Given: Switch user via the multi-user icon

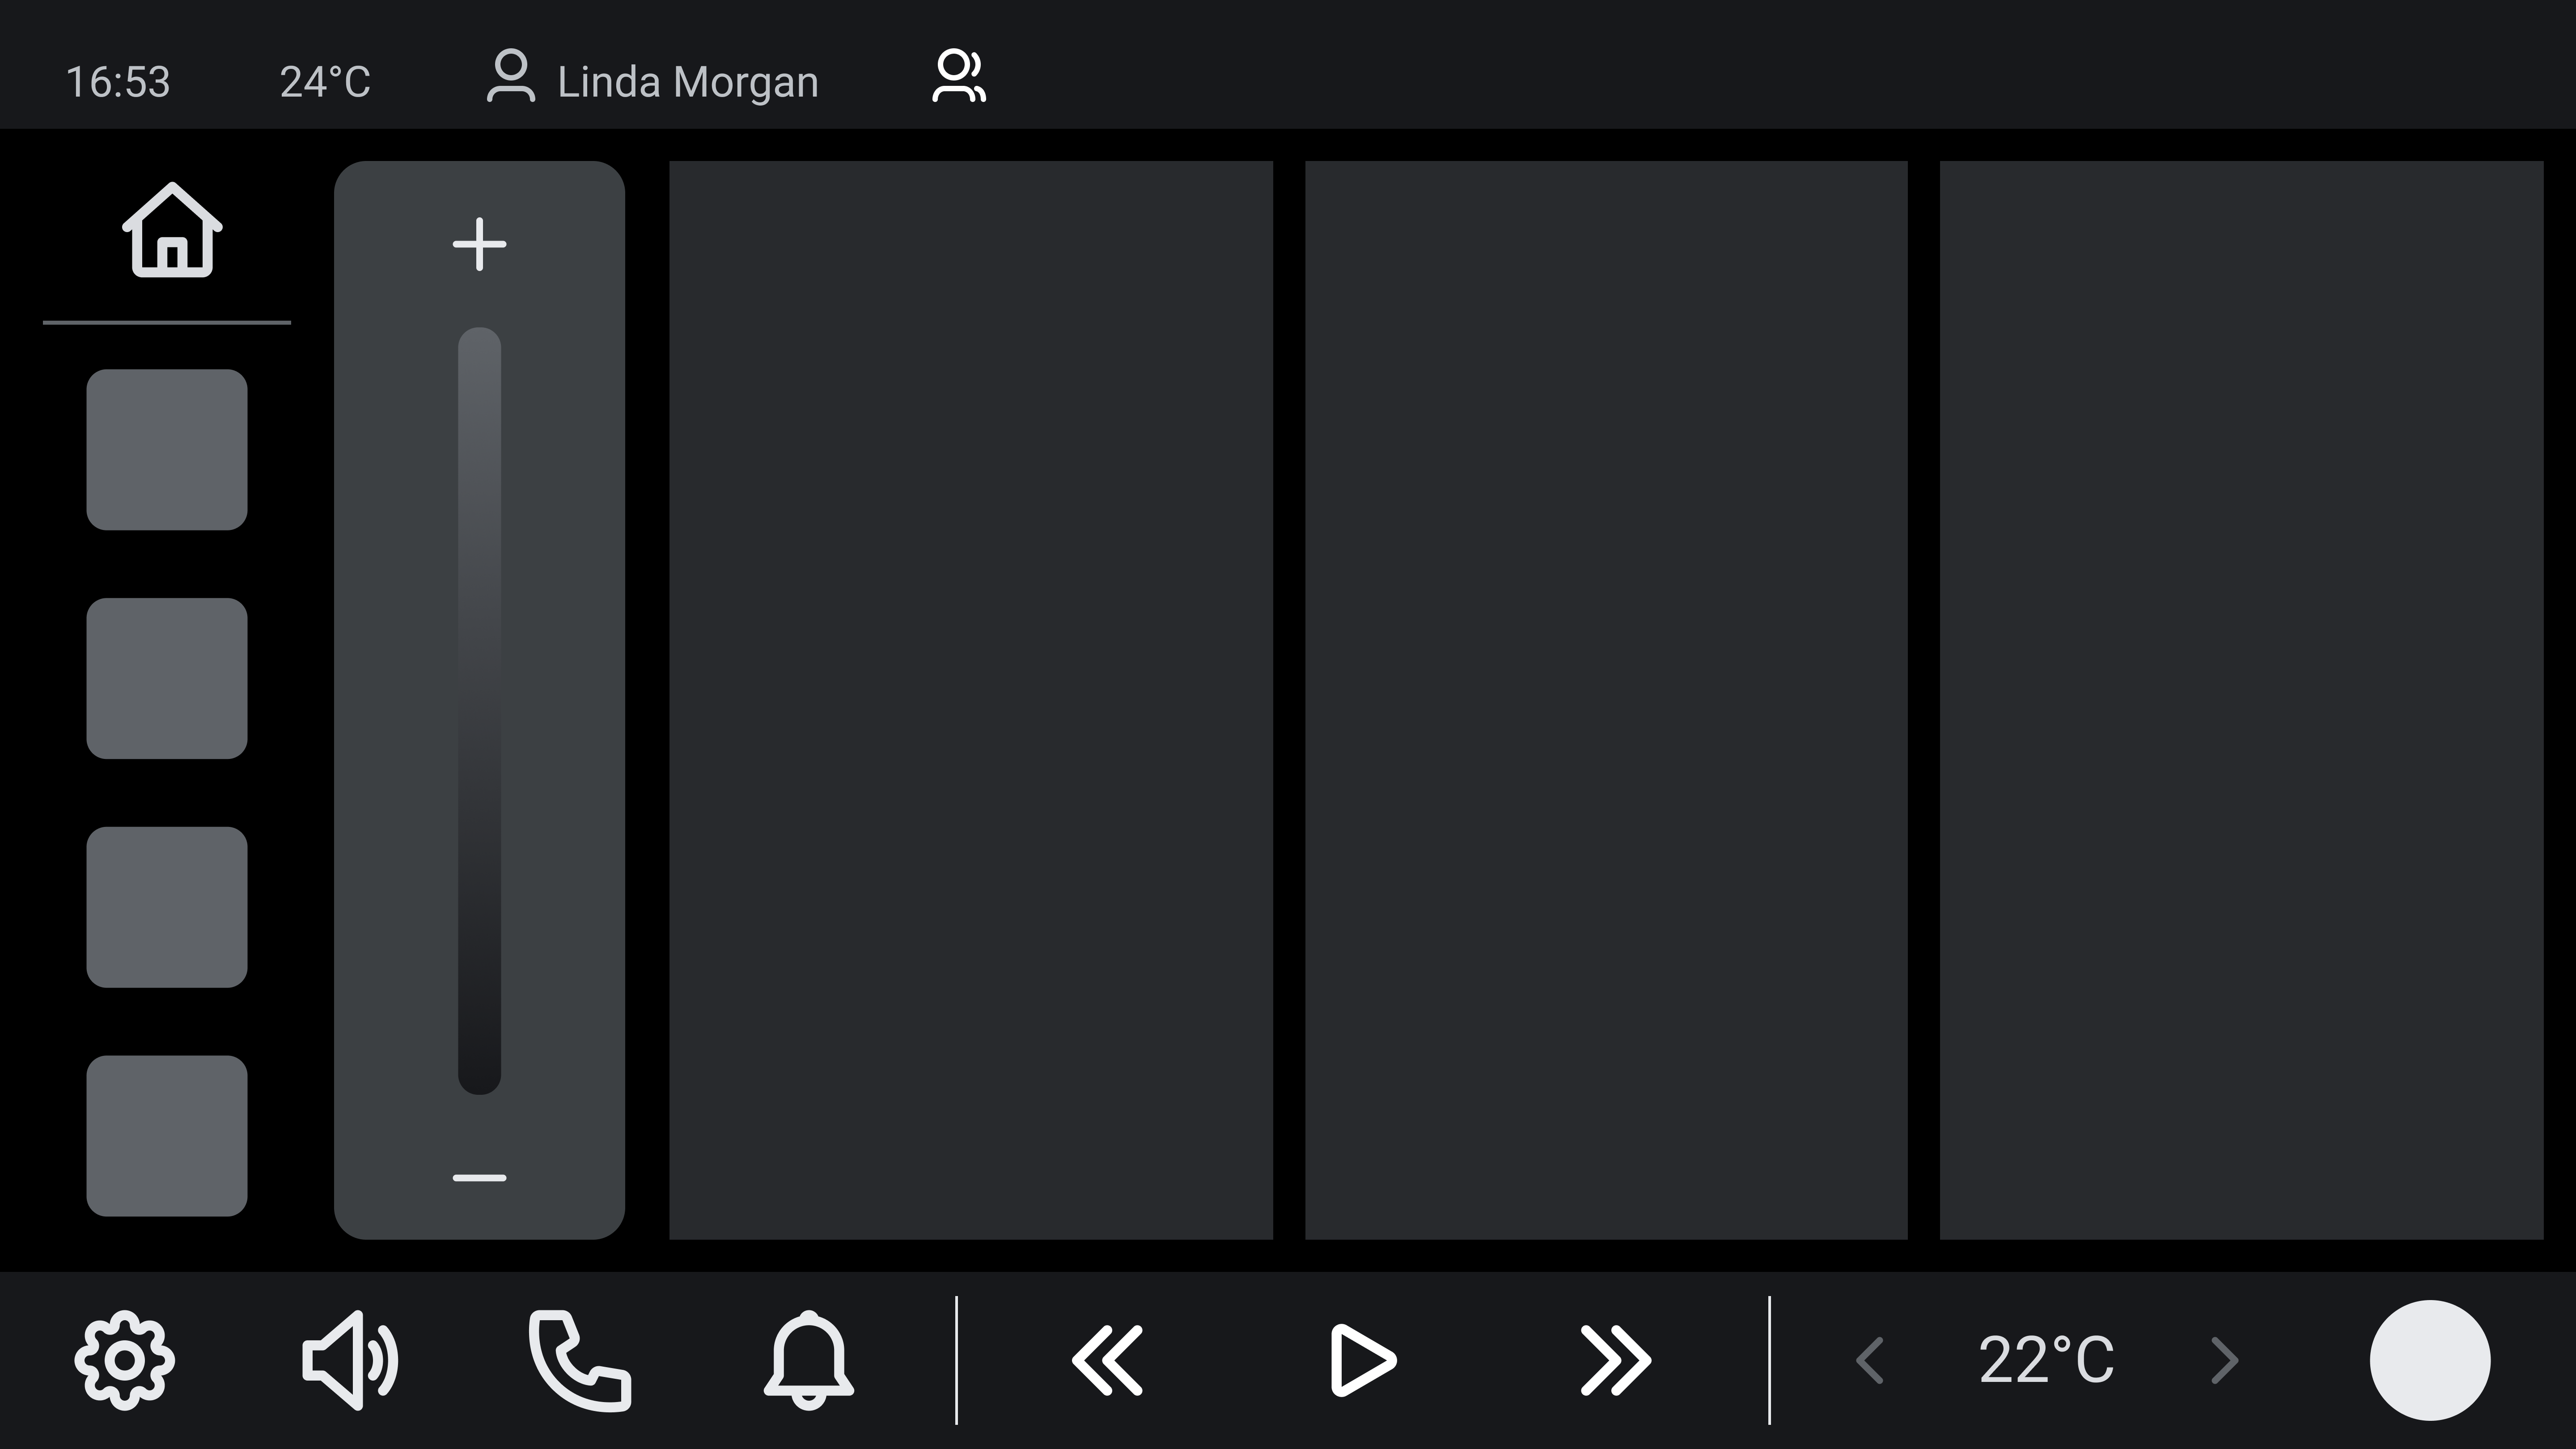Looking at the screenshot, I should 959,76.
